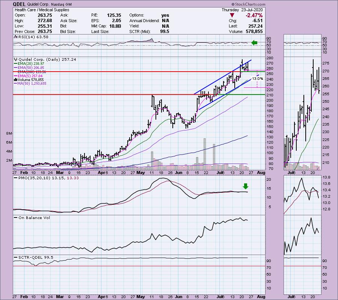Image resolution: width=338 pixels, height=300 pixels.
Task: Click the Last Size label
Action: tap(100, 31)
